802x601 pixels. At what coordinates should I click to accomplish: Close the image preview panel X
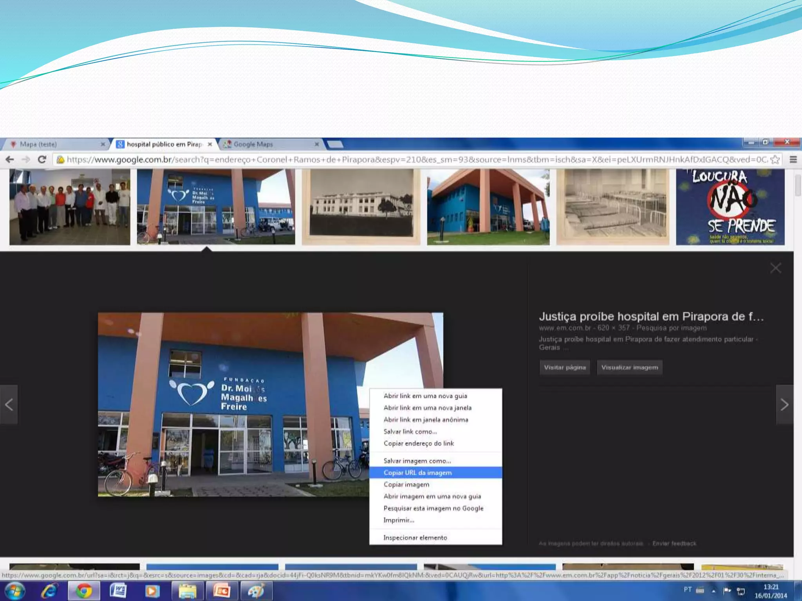tap(775, 268)
